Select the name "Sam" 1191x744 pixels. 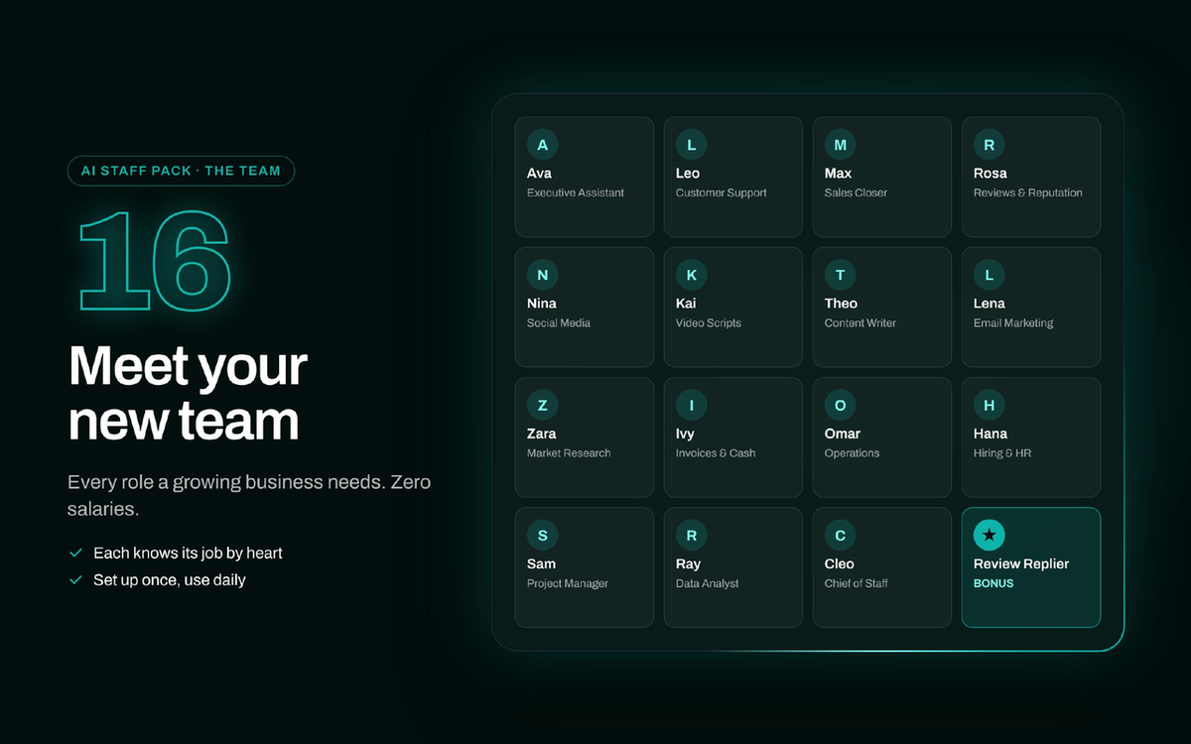click(541, 563)
